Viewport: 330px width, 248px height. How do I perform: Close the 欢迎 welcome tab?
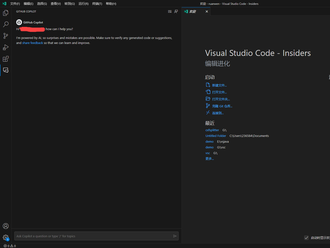[x=207, y=12]
